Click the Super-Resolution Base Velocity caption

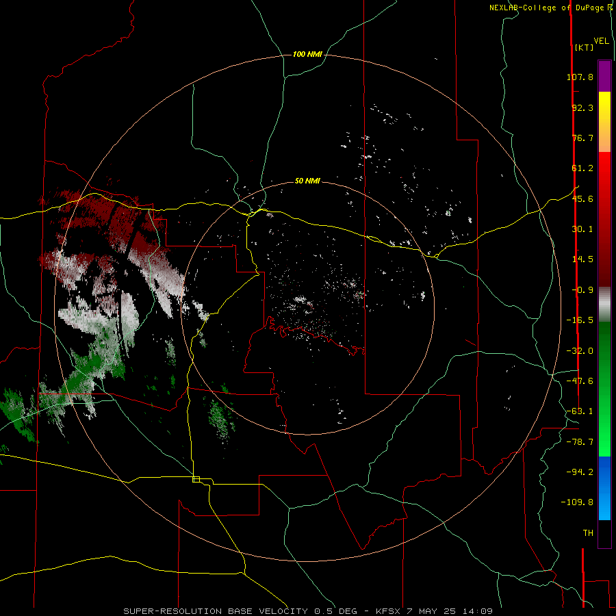(x=308, y=611)
